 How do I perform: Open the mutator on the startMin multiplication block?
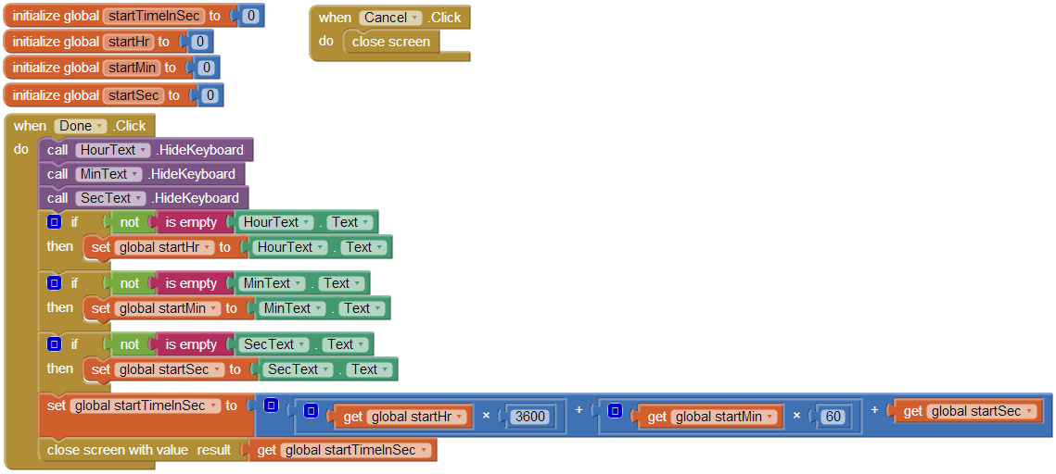click(x=615, y=411)
